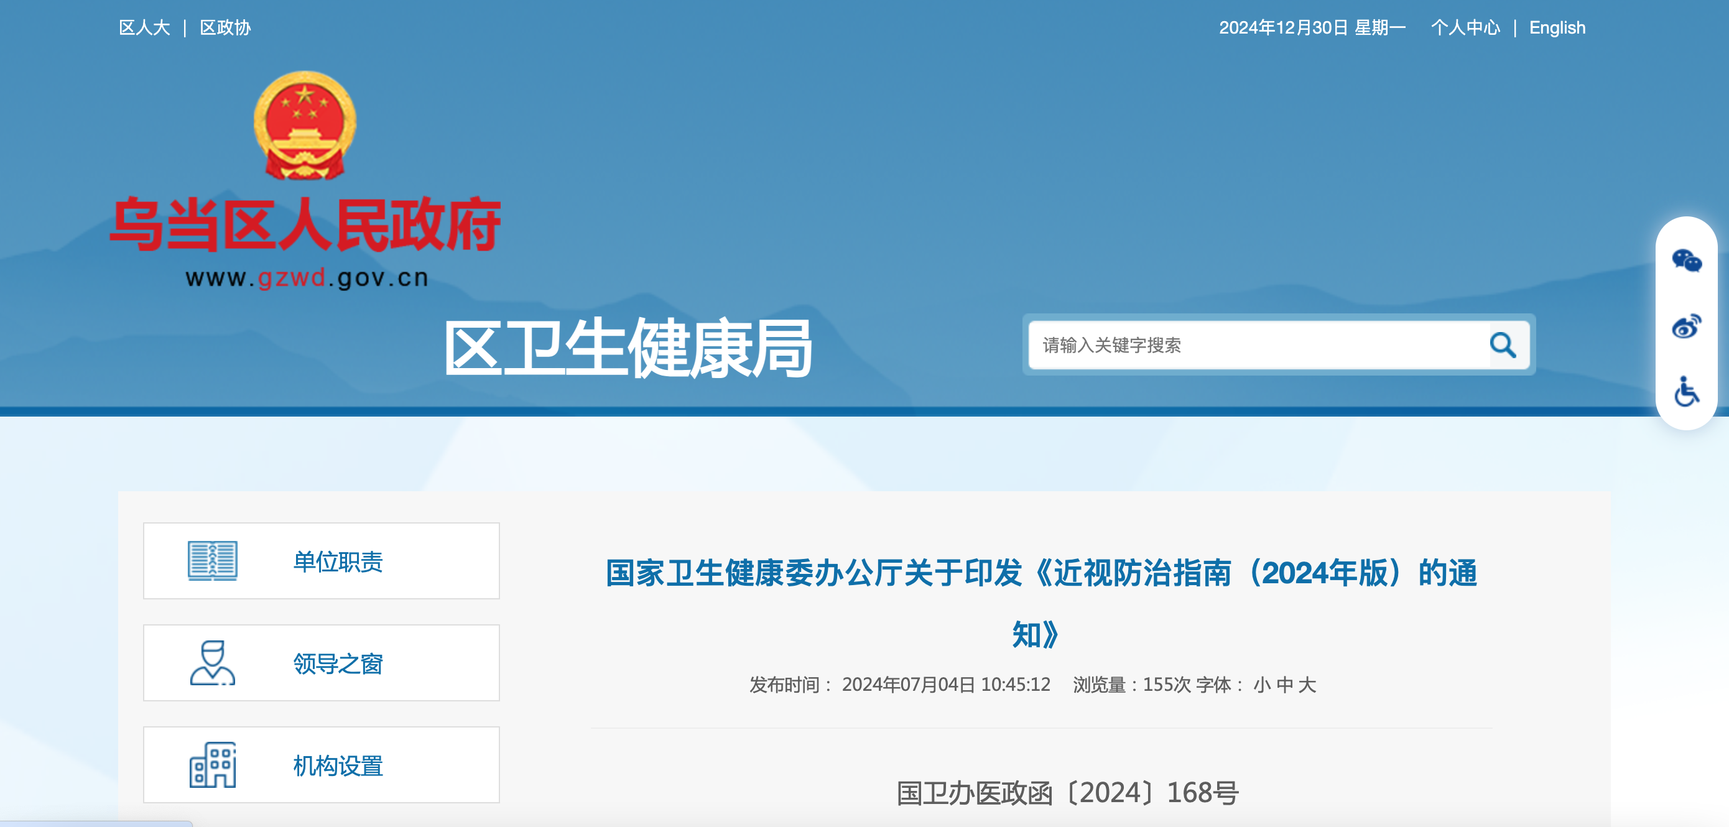
Task: Click the national emblem logo
Action: 305,126
